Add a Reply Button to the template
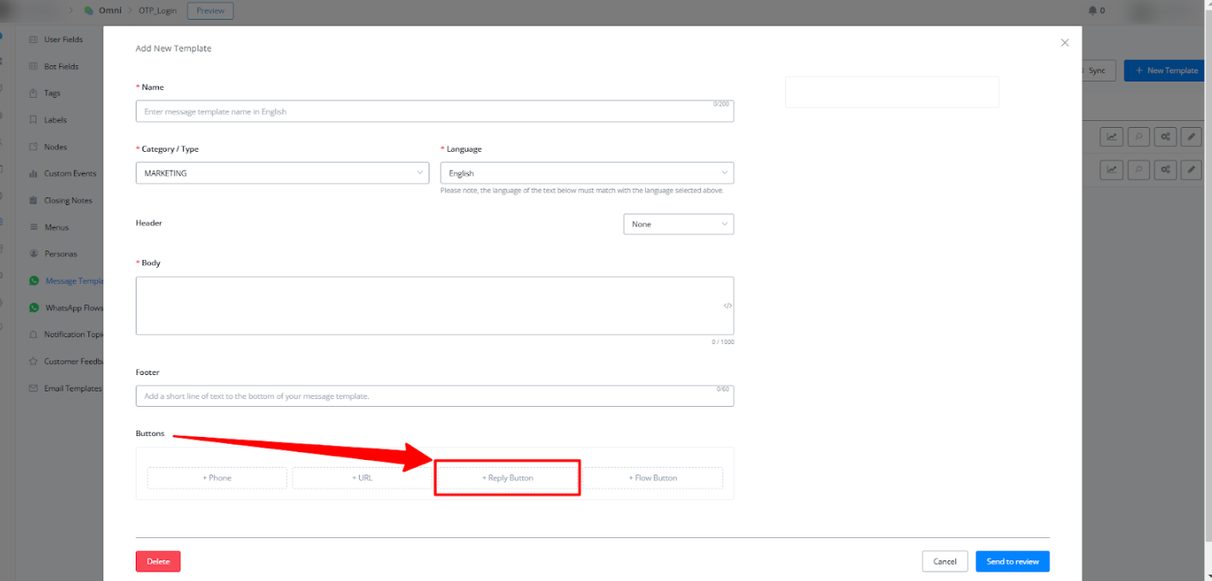Viewport: 1212px width, 581px height. click(508, 478)
